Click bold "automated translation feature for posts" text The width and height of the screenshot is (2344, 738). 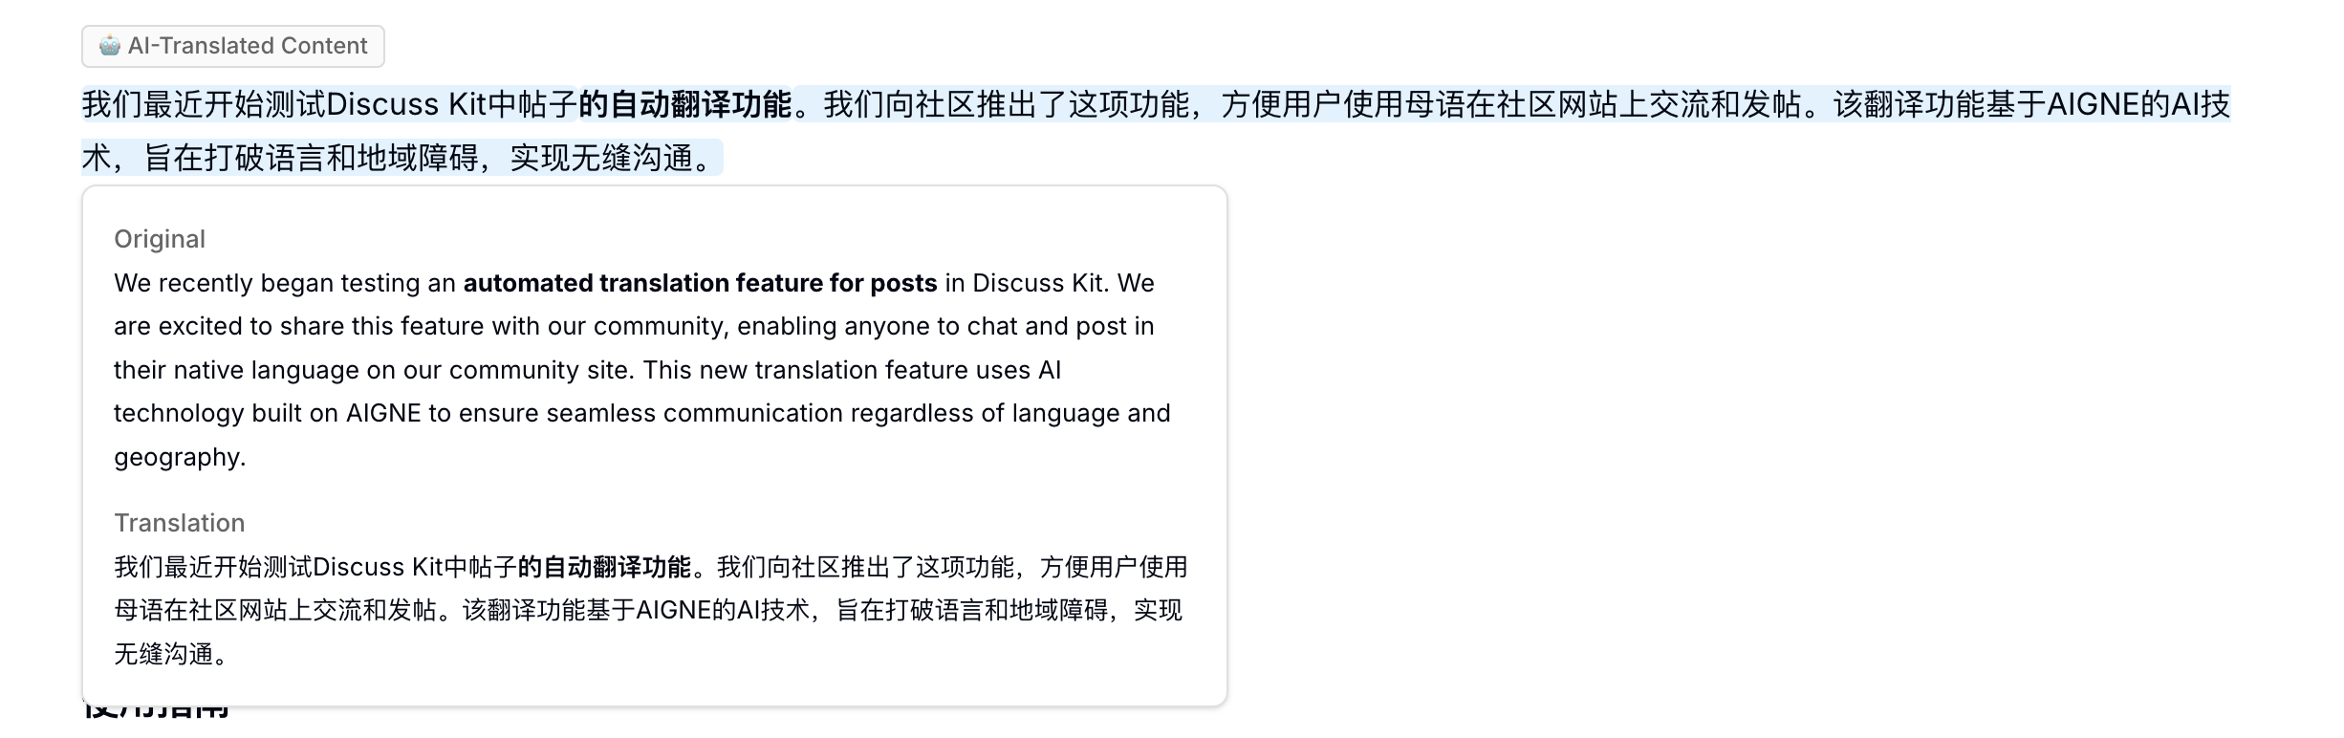[700, 283]
